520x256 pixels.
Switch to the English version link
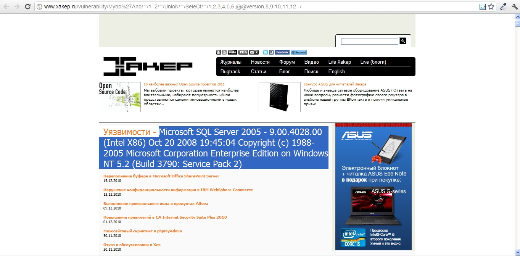point(336,72)
